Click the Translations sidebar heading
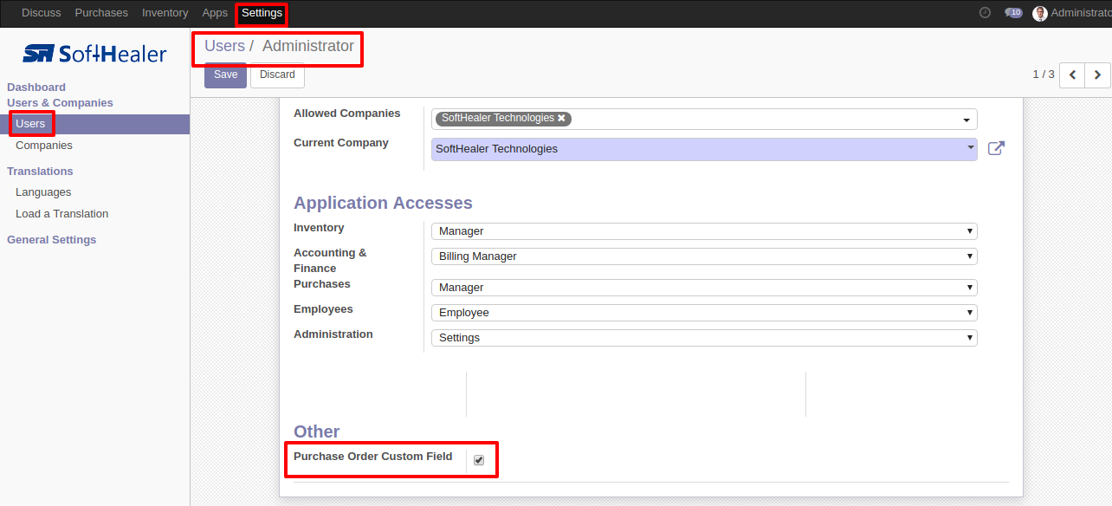 click(x=40, y=172)
